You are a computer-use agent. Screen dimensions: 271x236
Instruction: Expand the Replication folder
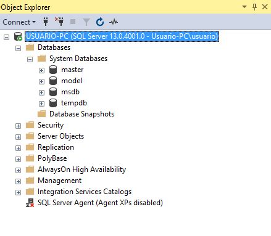coord(19,148)
